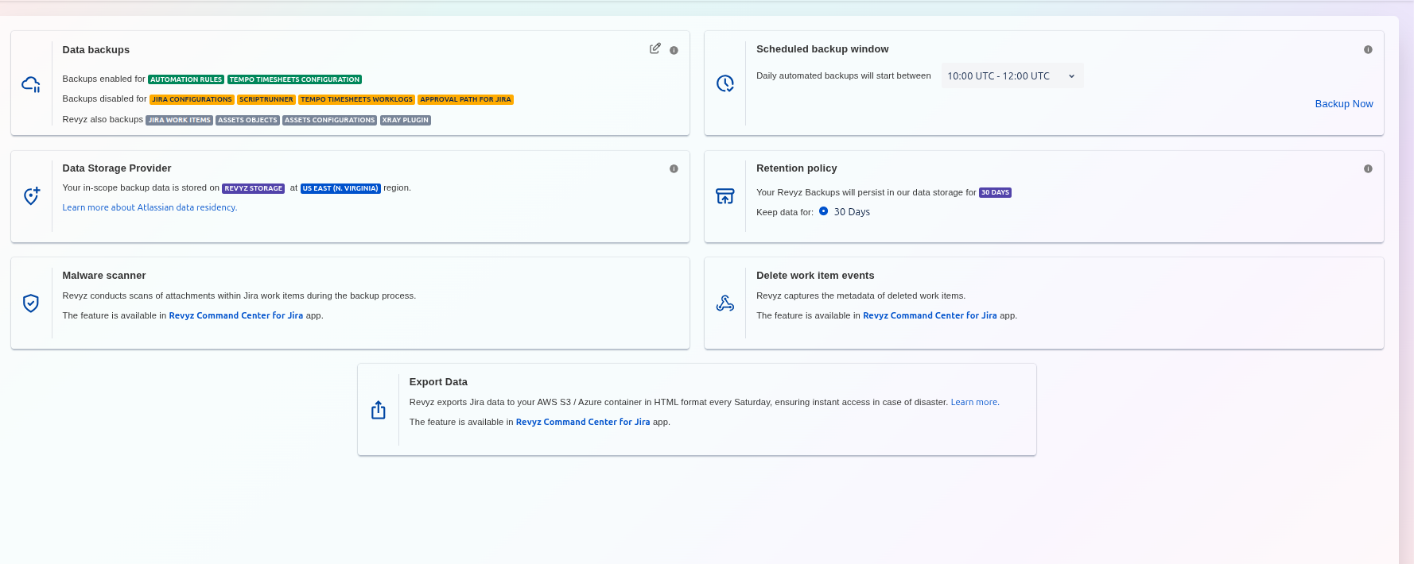The width and height of the screenshot is (1414, 564).
Task: Click the US EAST (N. VIRGINIA) region tag
Action: point(340,188)
